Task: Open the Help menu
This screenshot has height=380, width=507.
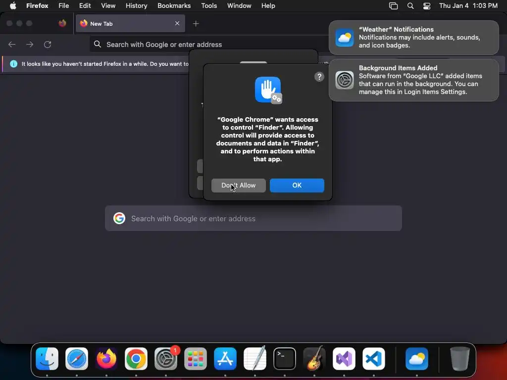Action: (x=268, y=5)
